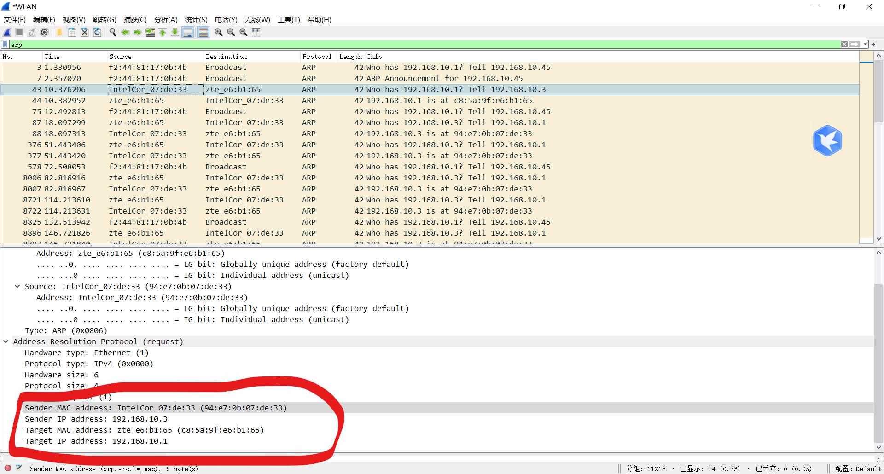Open the find packet tool
This screenshot has width=884, height=474.
pos(112,32)
